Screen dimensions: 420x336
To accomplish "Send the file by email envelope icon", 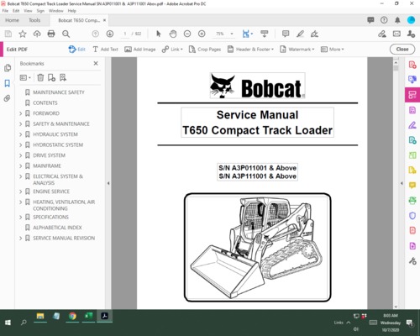I will tap(396, 34).
